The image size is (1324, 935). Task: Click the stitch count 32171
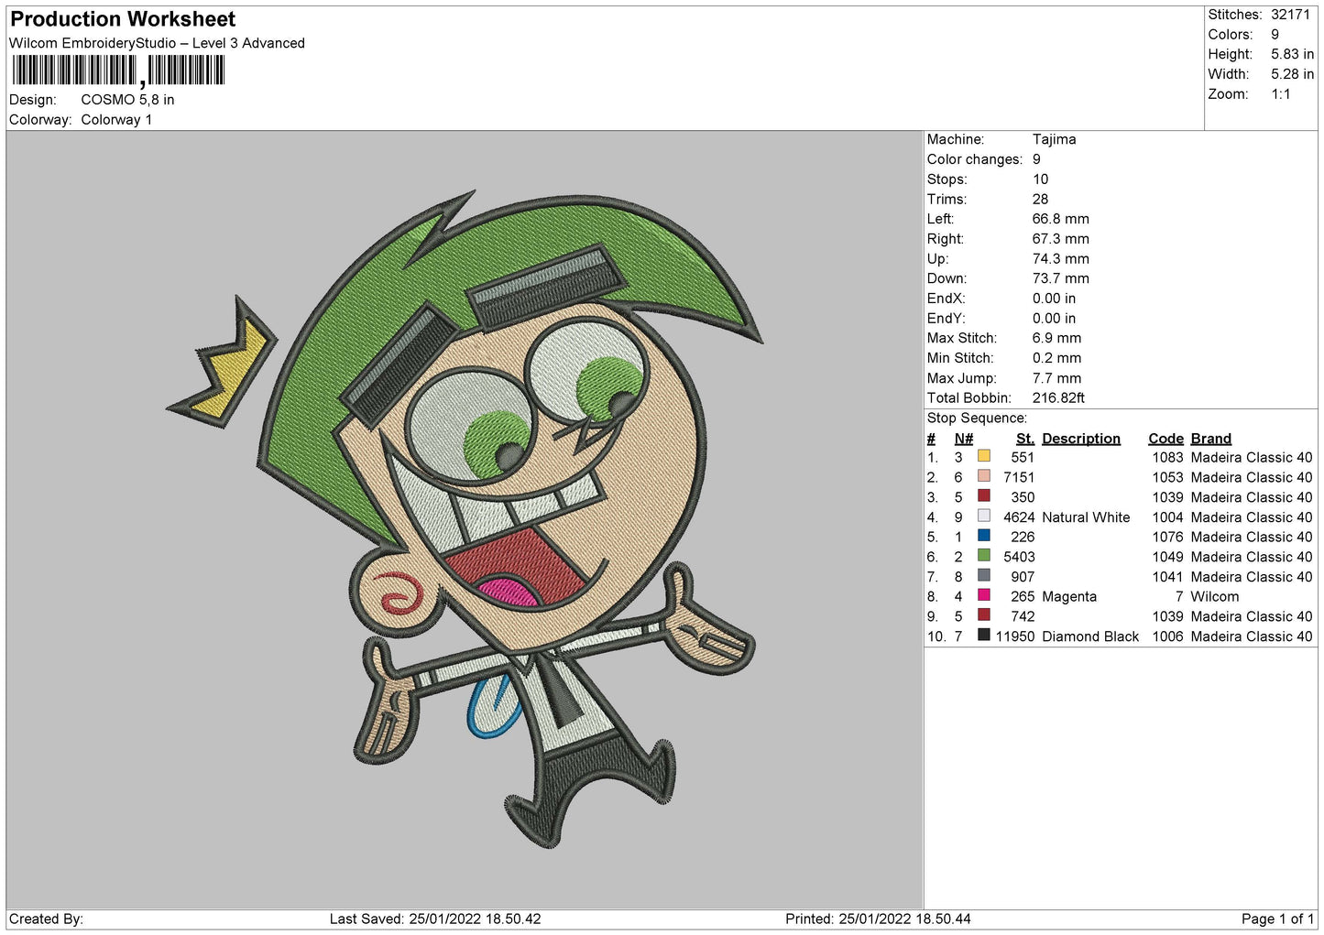point(1290,15)
